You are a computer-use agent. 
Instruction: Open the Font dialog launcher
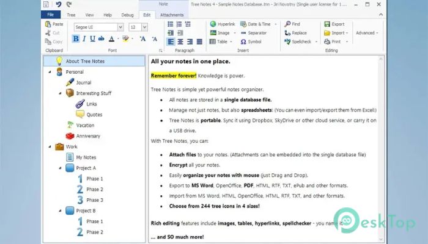[161, 51]
